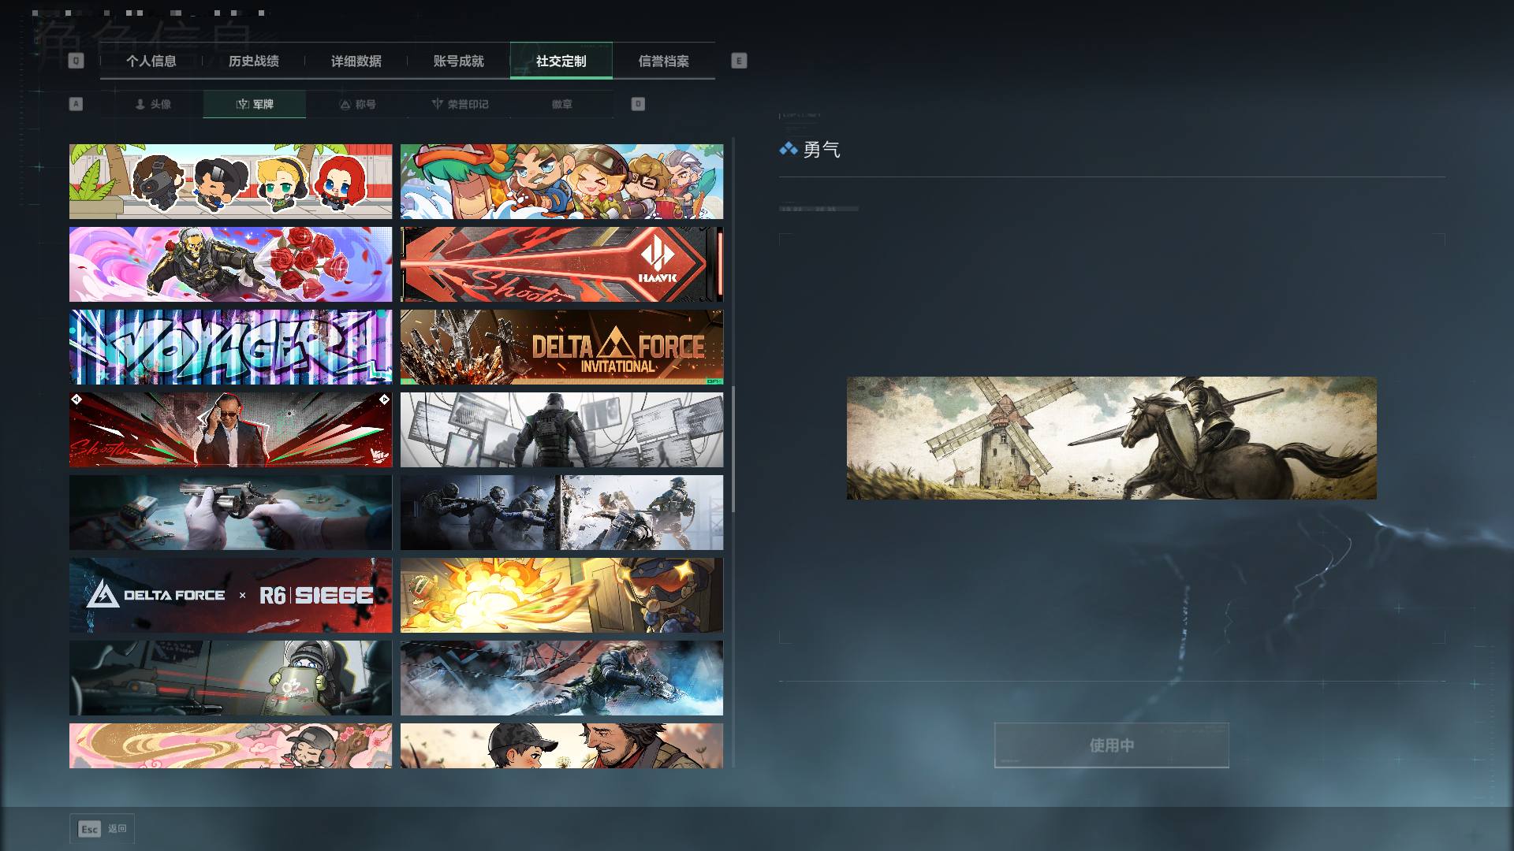This screenshot has width=1514, height=851.
Task: Select the VOYAGER graffiti banner
Action: pyautogui.click(x=230, y=347)
